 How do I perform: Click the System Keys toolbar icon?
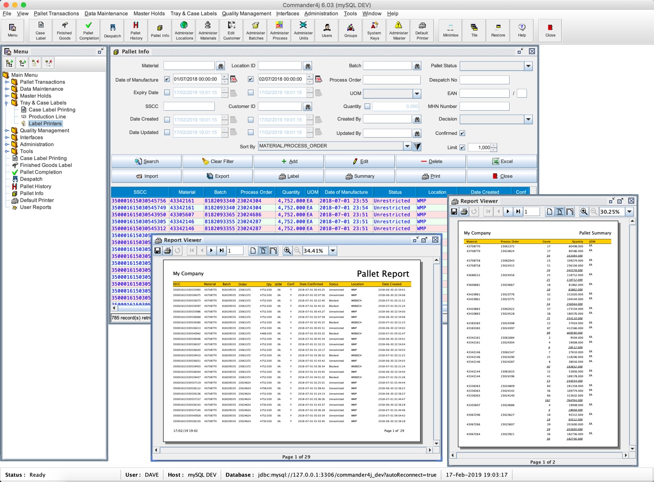coord(374,30)
